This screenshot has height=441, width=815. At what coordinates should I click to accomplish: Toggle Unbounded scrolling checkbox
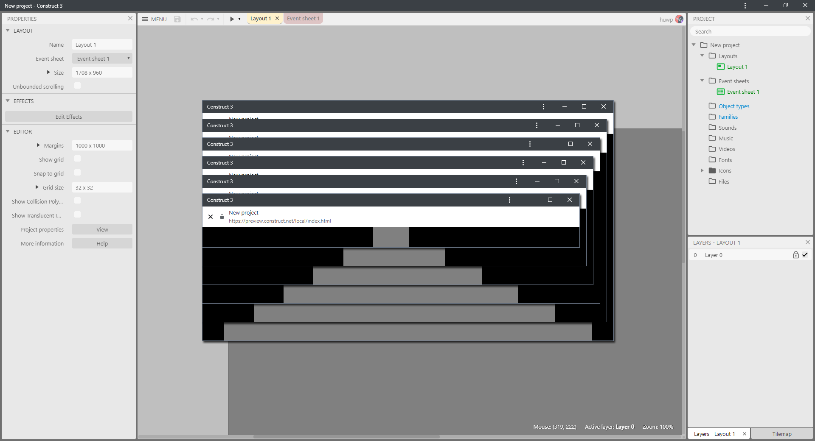coord(77,86)
